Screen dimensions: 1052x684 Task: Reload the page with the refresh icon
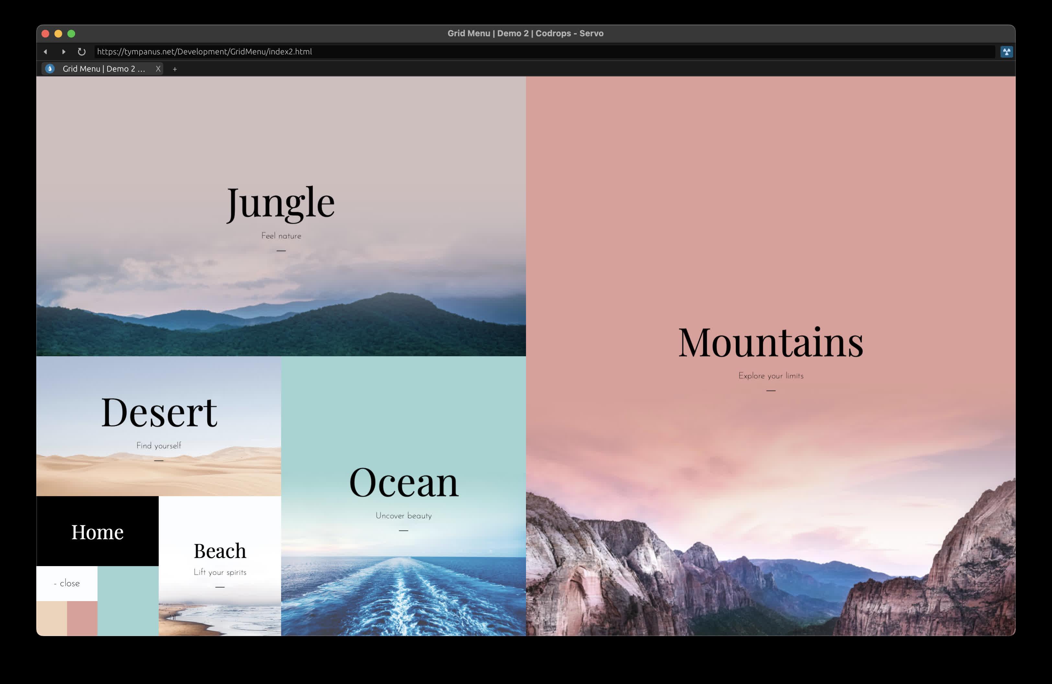(x=81, y=52)
